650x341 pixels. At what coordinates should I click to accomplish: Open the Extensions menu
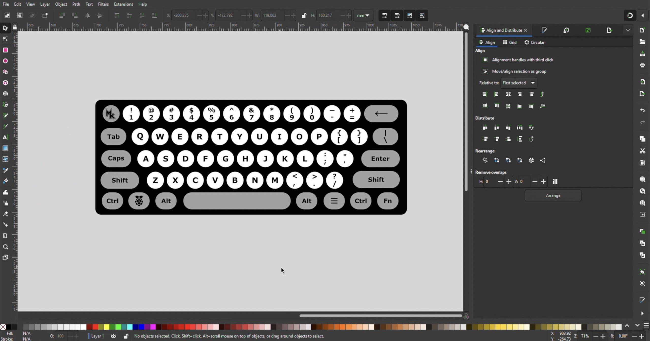(x=123, y=4)
